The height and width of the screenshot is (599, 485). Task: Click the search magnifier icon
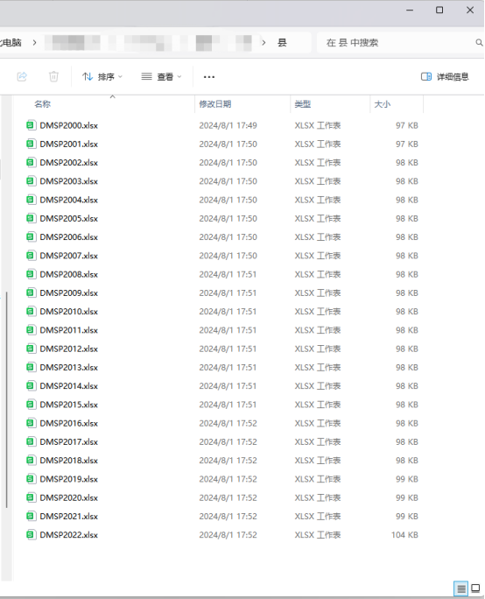(479, 42)
